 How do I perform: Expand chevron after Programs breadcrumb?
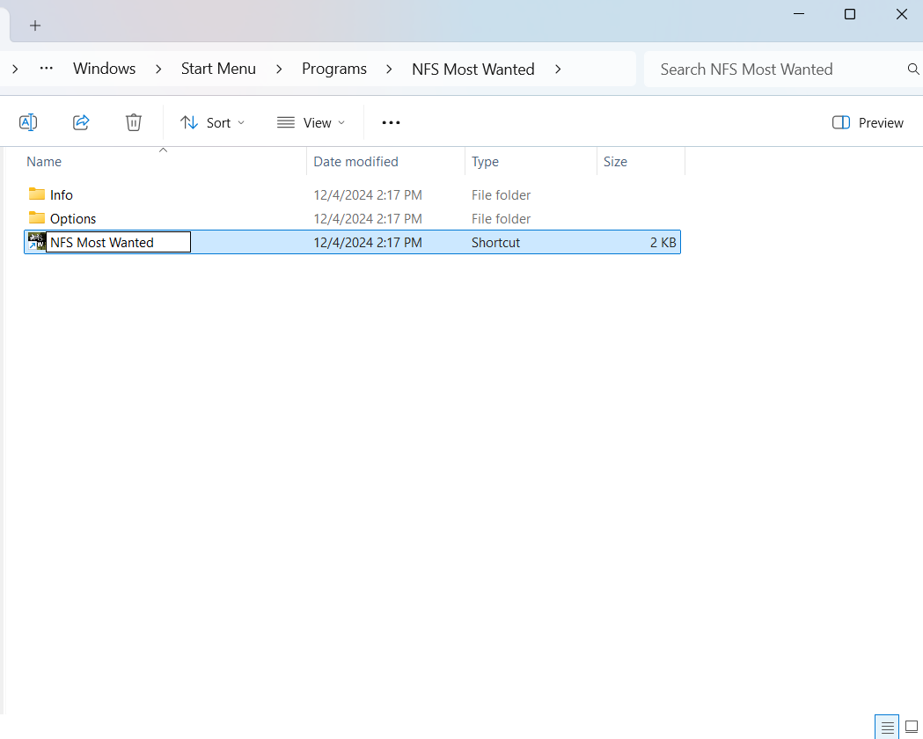(389, 70)
